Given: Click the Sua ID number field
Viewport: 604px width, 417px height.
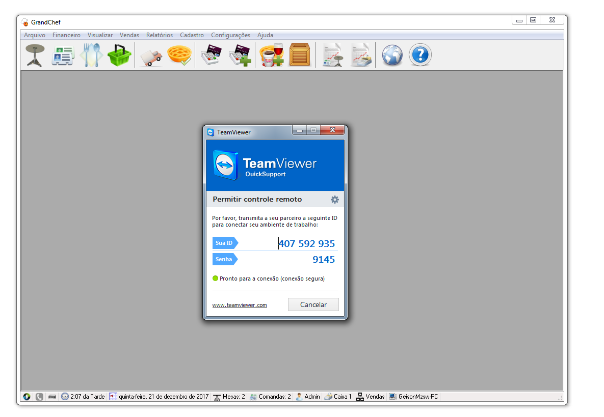Looking at the screenshot, I should coord(306,243).
